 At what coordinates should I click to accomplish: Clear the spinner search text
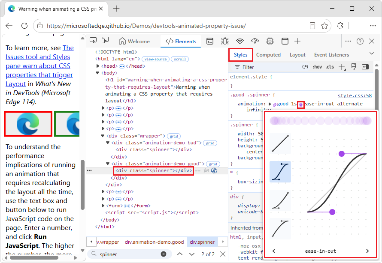click(164, 254)
